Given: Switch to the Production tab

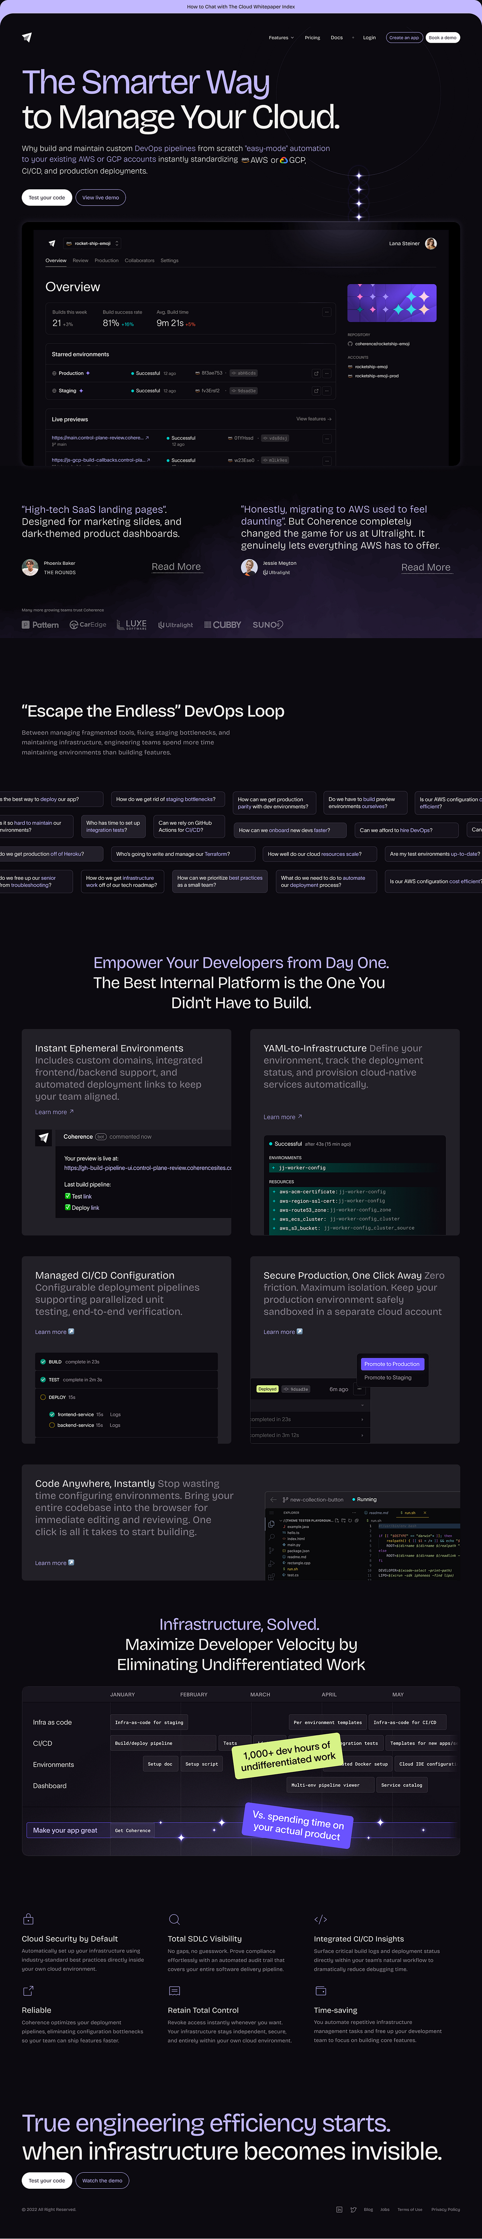Looking at the screenshot, I should (107, 260).
